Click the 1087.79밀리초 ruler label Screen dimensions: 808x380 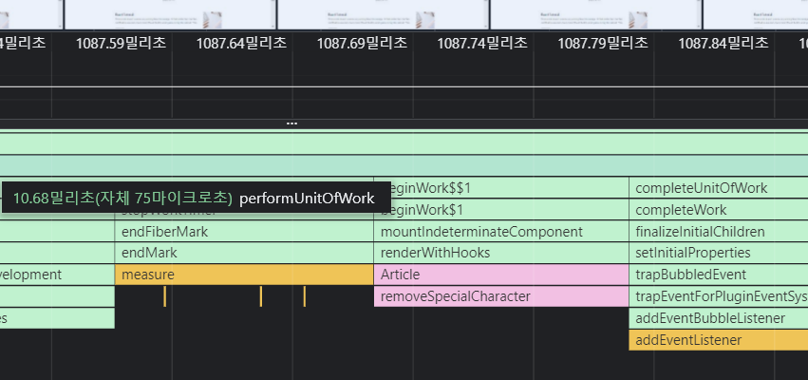(603, 43)
